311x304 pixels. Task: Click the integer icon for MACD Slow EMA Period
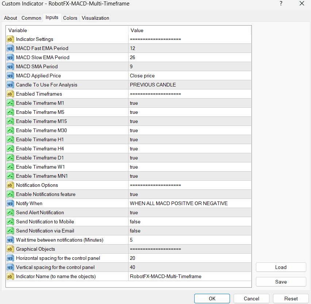point(10,57)
